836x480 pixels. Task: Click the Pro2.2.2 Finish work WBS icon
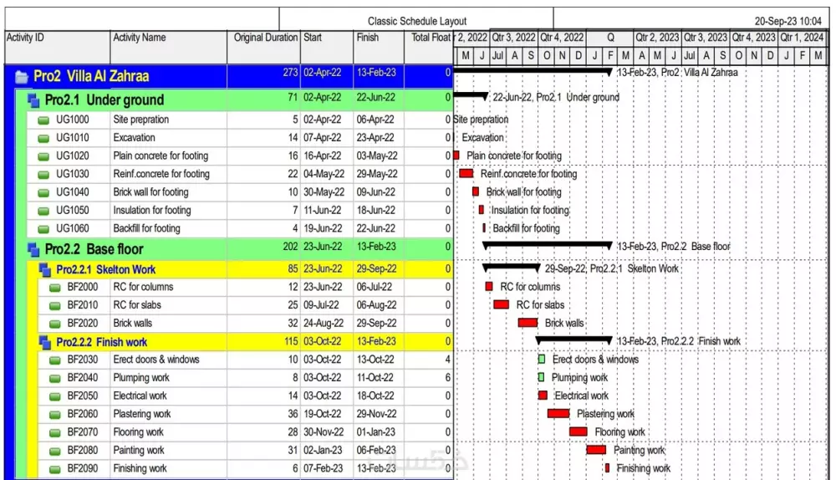point(45,342)
